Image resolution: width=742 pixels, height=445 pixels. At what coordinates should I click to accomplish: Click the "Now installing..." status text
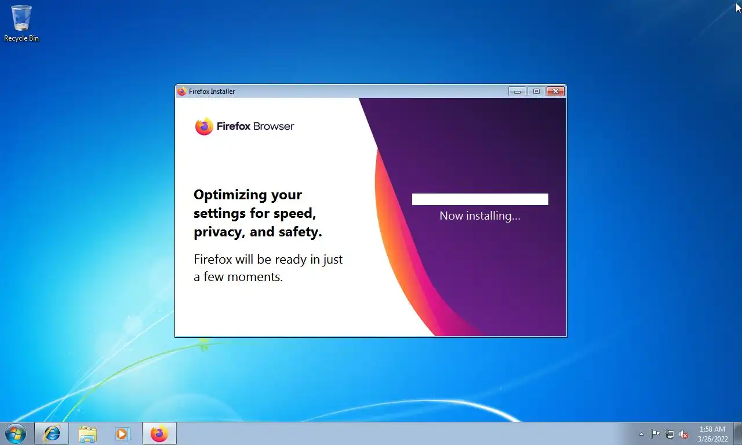coord(480,216)
